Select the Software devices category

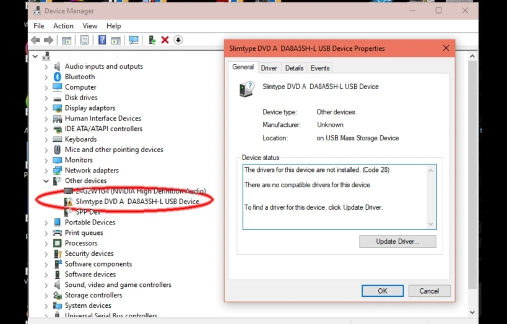pos(90,275)
